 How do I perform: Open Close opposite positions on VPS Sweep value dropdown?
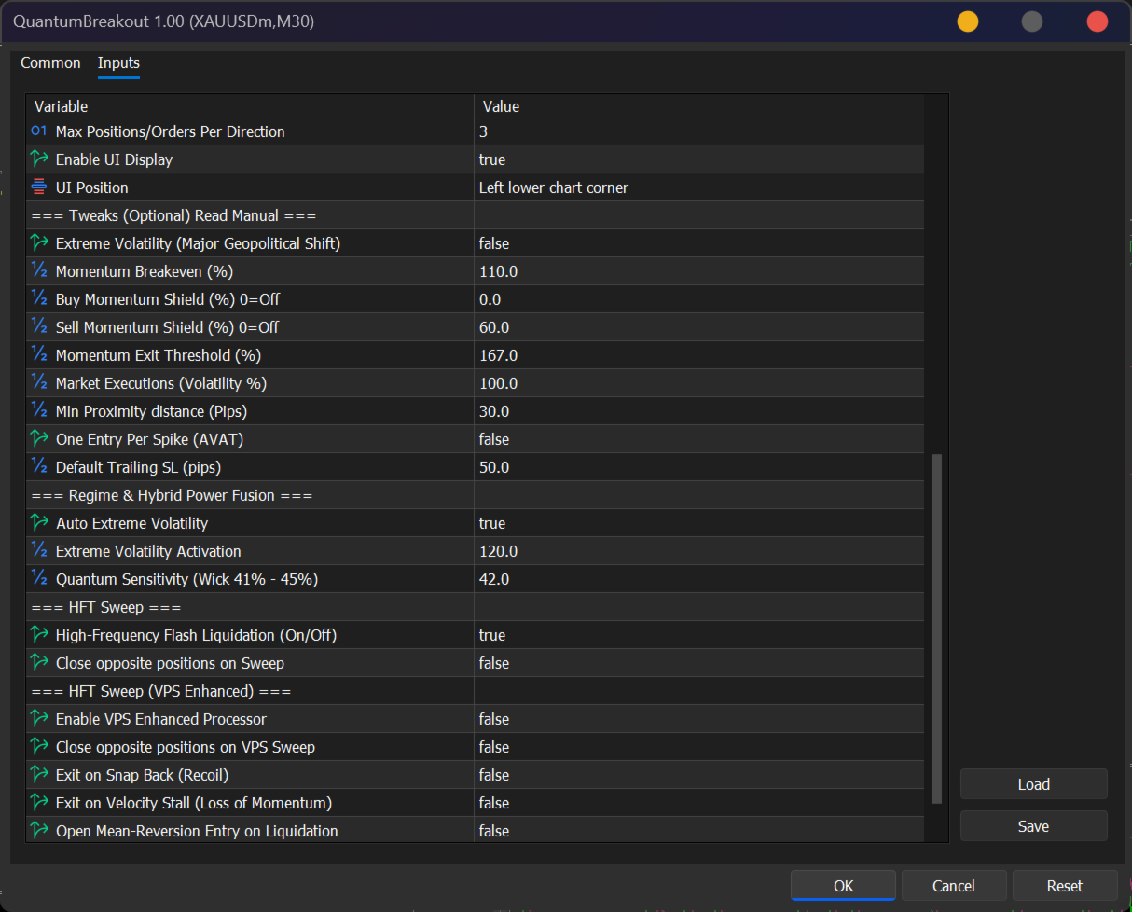pyautogui.click(x=698, y=747)
